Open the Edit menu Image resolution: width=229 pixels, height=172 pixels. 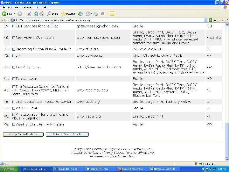[x=10, y=7]
